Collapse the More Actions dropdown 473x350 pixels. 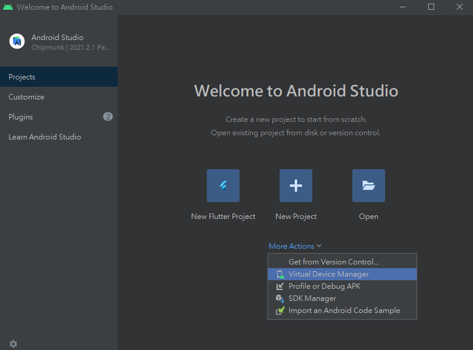coord(295,246)
